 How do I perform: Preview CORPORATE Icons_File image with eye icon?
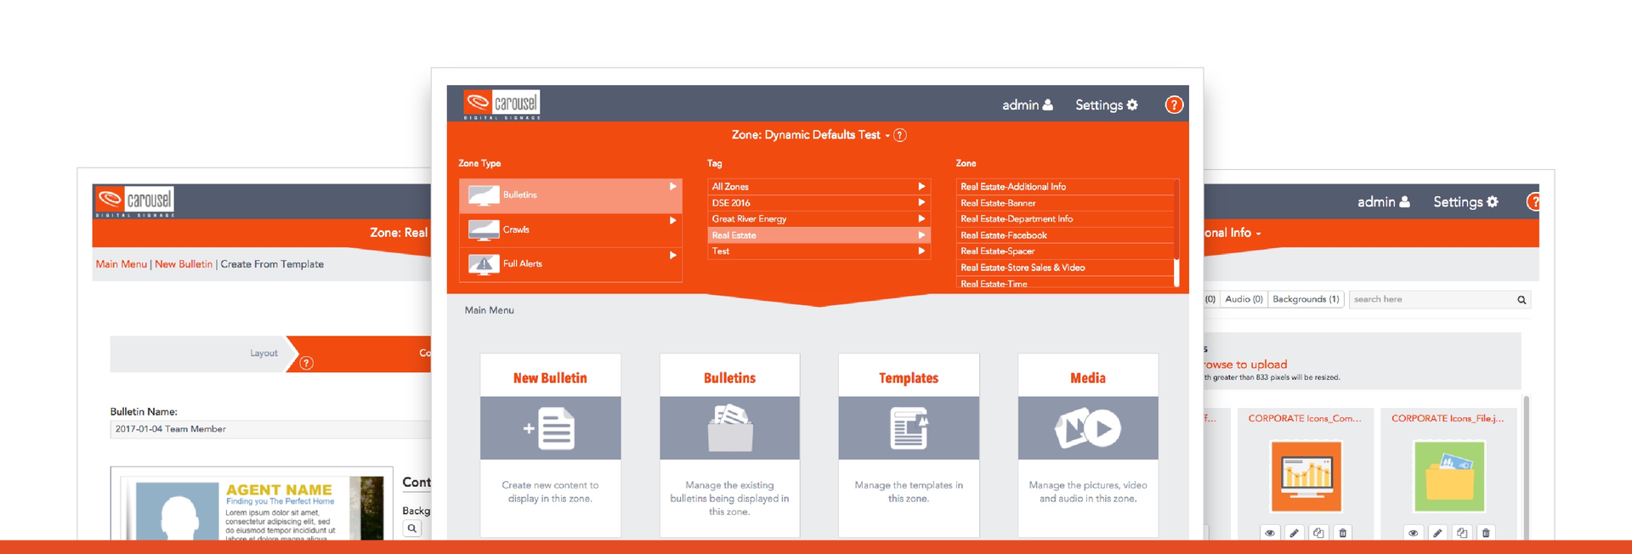click(1413, 533)
